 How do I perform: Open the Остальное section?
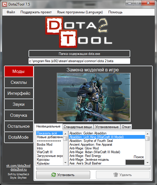pyautogui.click(x=19, y=126)
